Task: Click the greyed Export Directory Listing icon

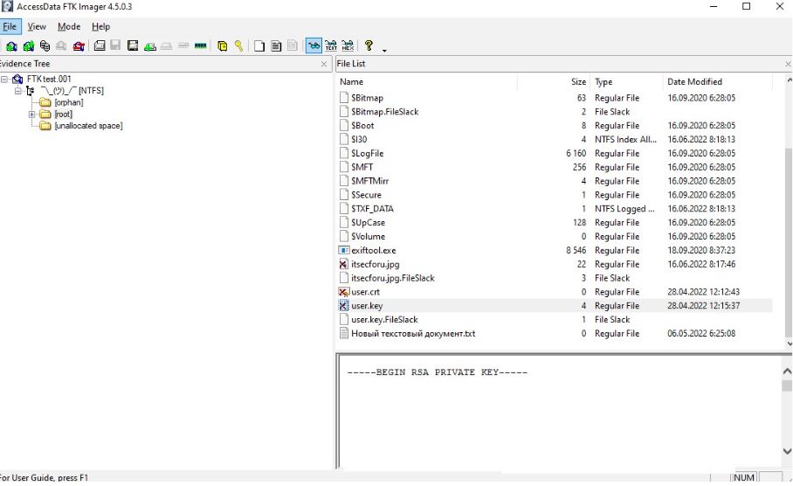Action: tap(293, 45)
